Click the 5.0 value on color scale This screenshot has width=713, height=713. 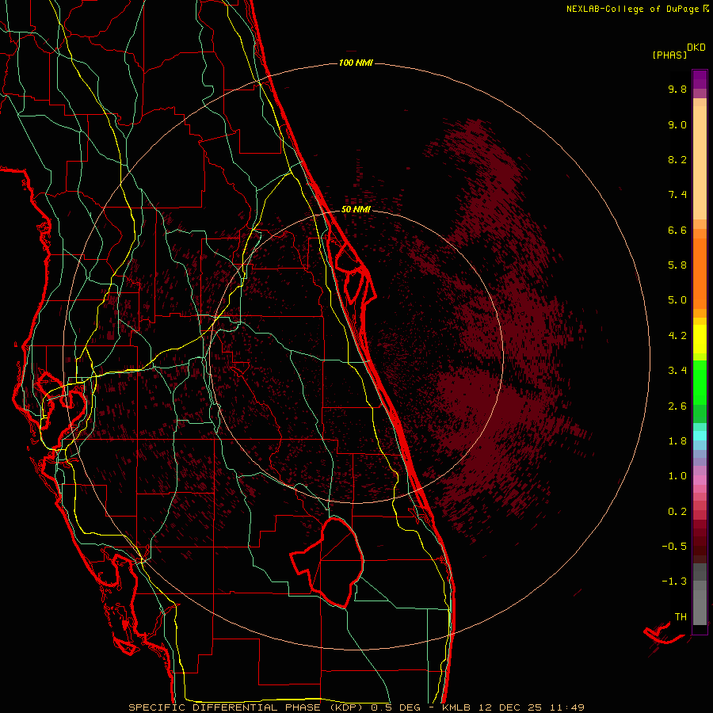coord(677,300)
